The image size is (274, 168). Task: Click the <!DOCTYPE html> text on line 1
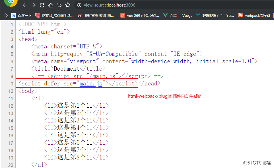click(42, 24)
